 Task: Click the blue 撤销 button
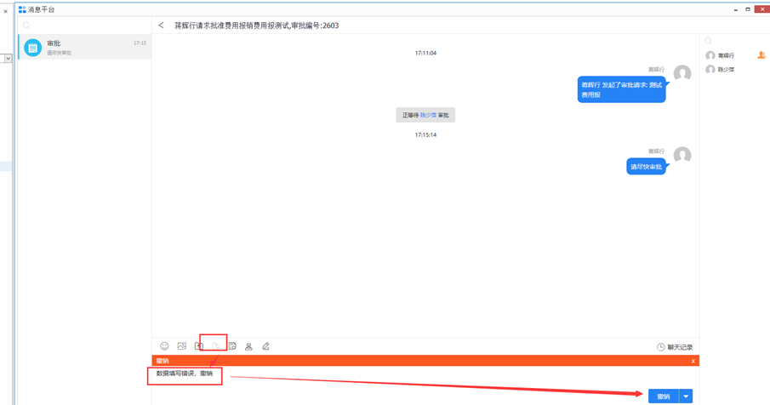pos(664,396)
